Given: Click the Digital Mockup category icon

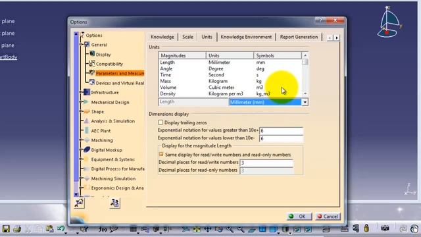Looking at the screenshot, I should pyautogui.click(x=87, y=149).
